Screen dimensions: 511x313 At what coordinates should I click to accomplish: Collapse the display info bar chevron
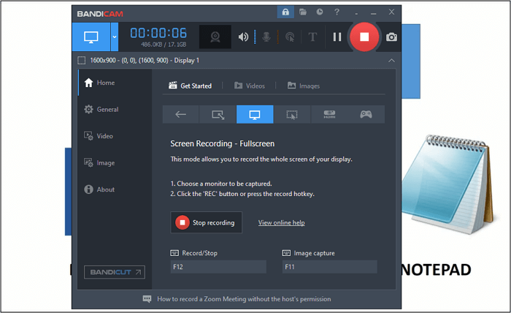[391, 60]
